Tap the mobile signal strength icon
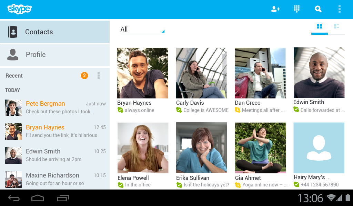Viewport: 353px width, 206px height. coord(339,198)
